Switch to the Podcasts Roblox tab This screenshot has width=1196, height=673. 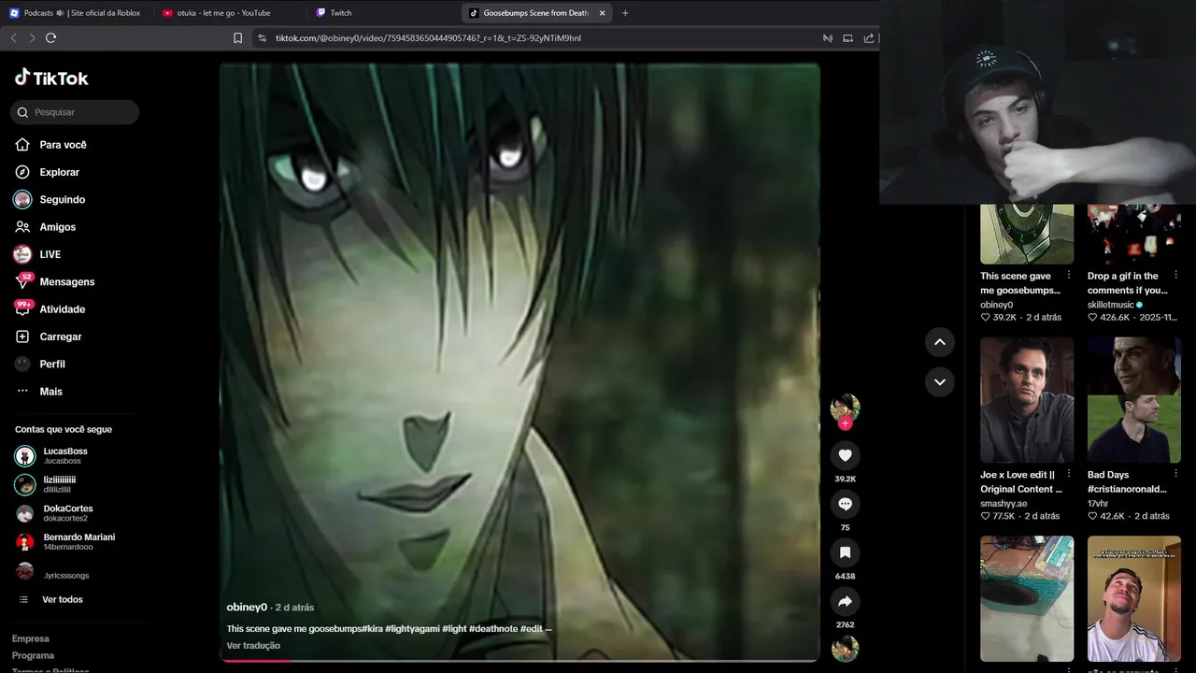click(75, 13)
